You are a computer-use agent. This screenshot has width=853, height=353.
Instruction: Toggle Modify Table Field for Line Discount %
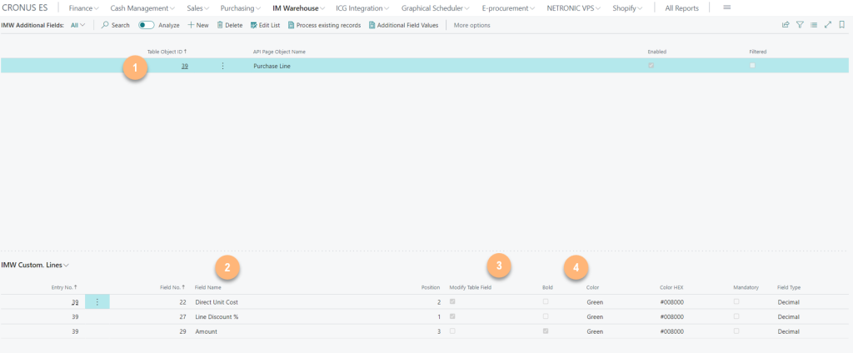tap(452, 316)
